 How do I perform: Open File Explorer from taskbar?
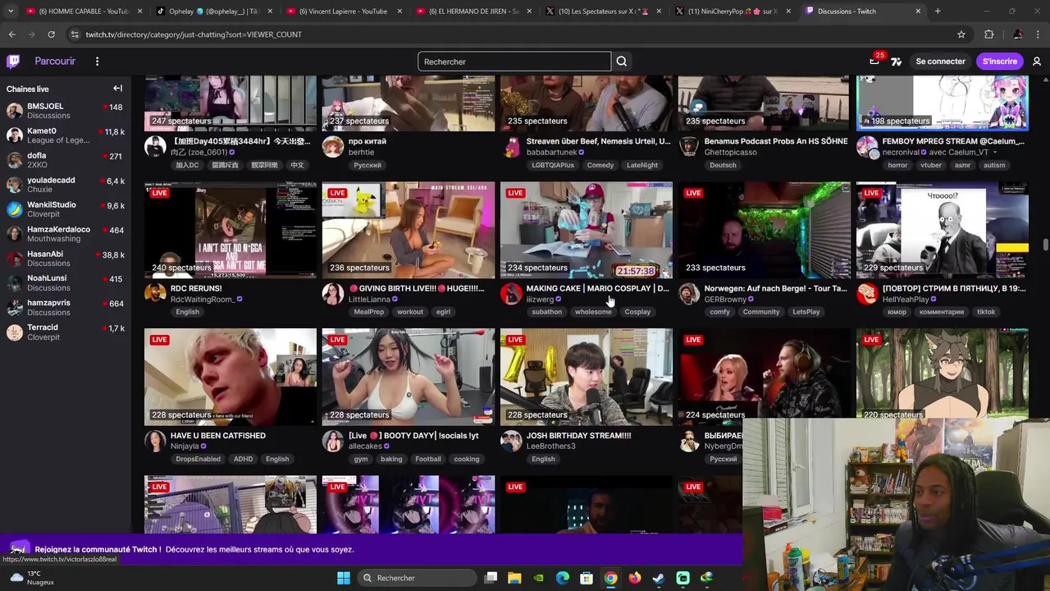pos(514,578)
